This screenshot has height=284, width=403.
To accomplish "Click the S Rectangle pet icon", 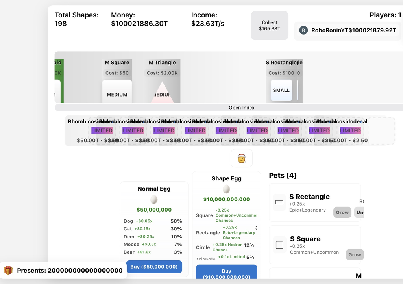I will [279, 202].
